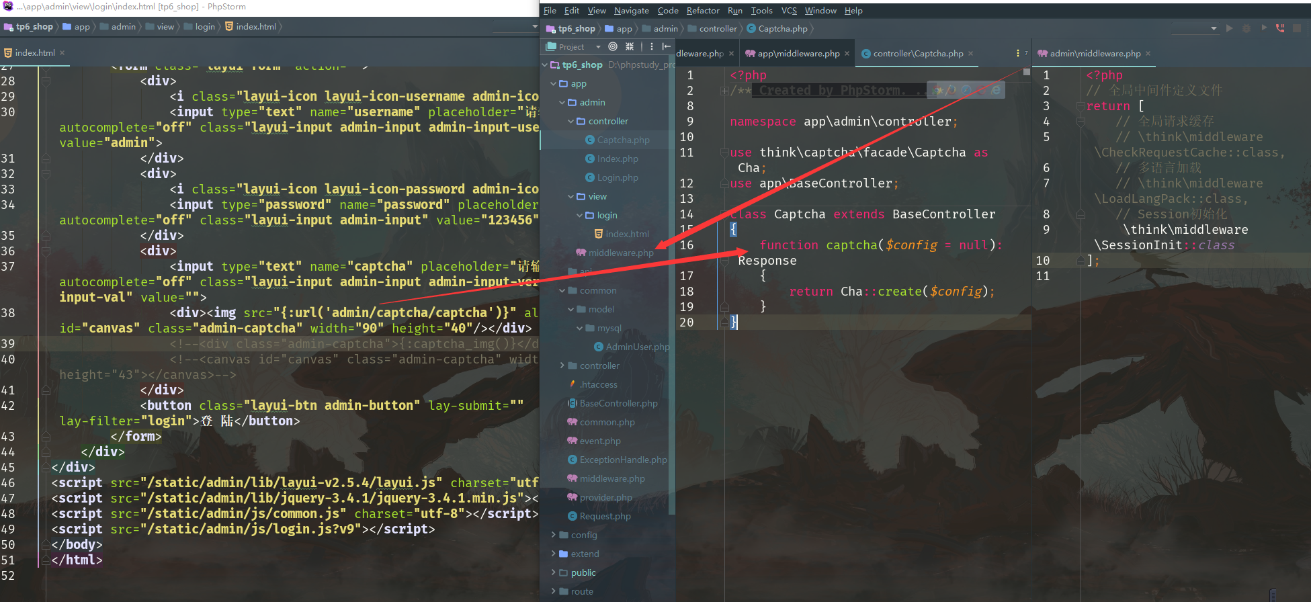The height and width of the screenshot is (602, 1311).
Task: Collapse the model folder node
Action: coord(571,310)
